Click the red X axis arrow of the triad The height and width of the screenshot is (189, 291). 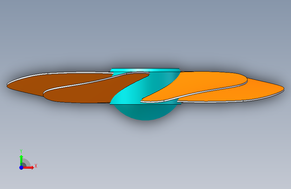(29, 167)
